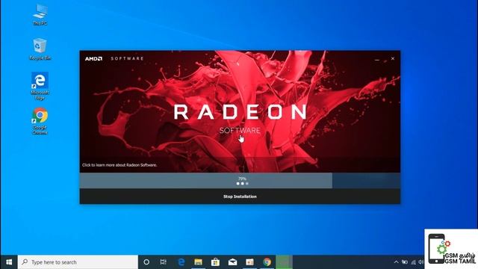The width and height of the screenshot is (478, 269).
Task: Close the AMD Software installer window
Action: tap(393, 58)
